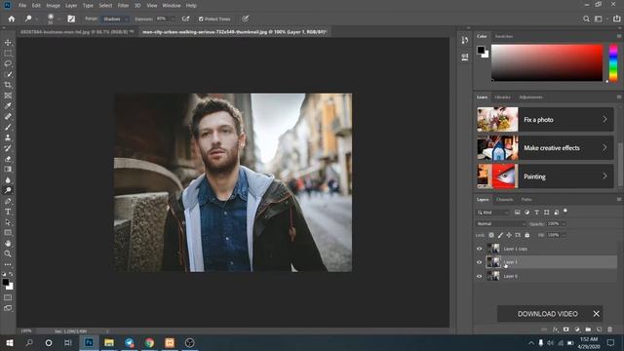Screen dimensions: 624x351
Task: Click the search icon at top right
Action: tap(586, 19)
